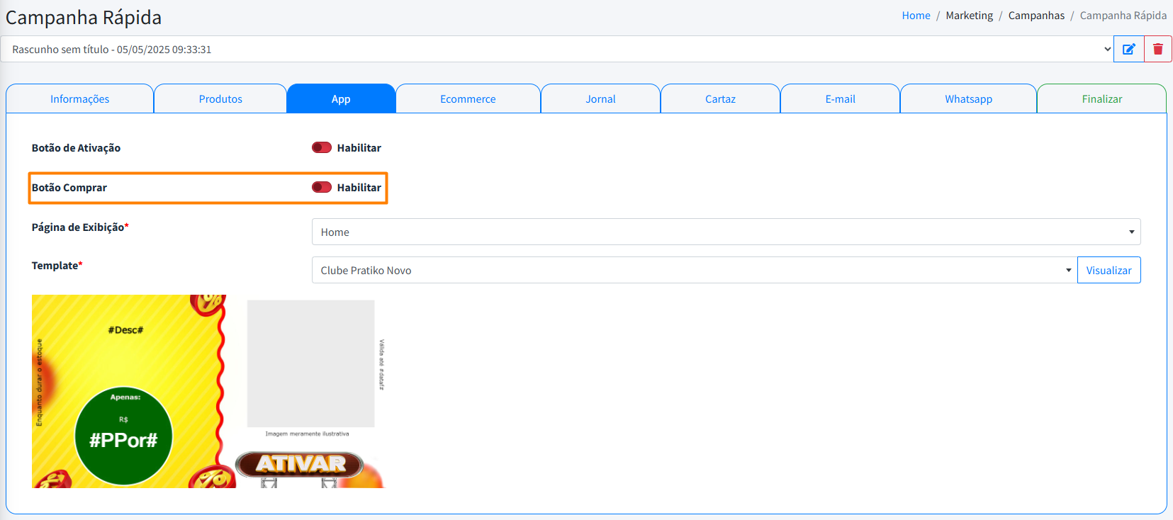
Task: Open the Whatsapp tab
Action: [x=968, y=99]
